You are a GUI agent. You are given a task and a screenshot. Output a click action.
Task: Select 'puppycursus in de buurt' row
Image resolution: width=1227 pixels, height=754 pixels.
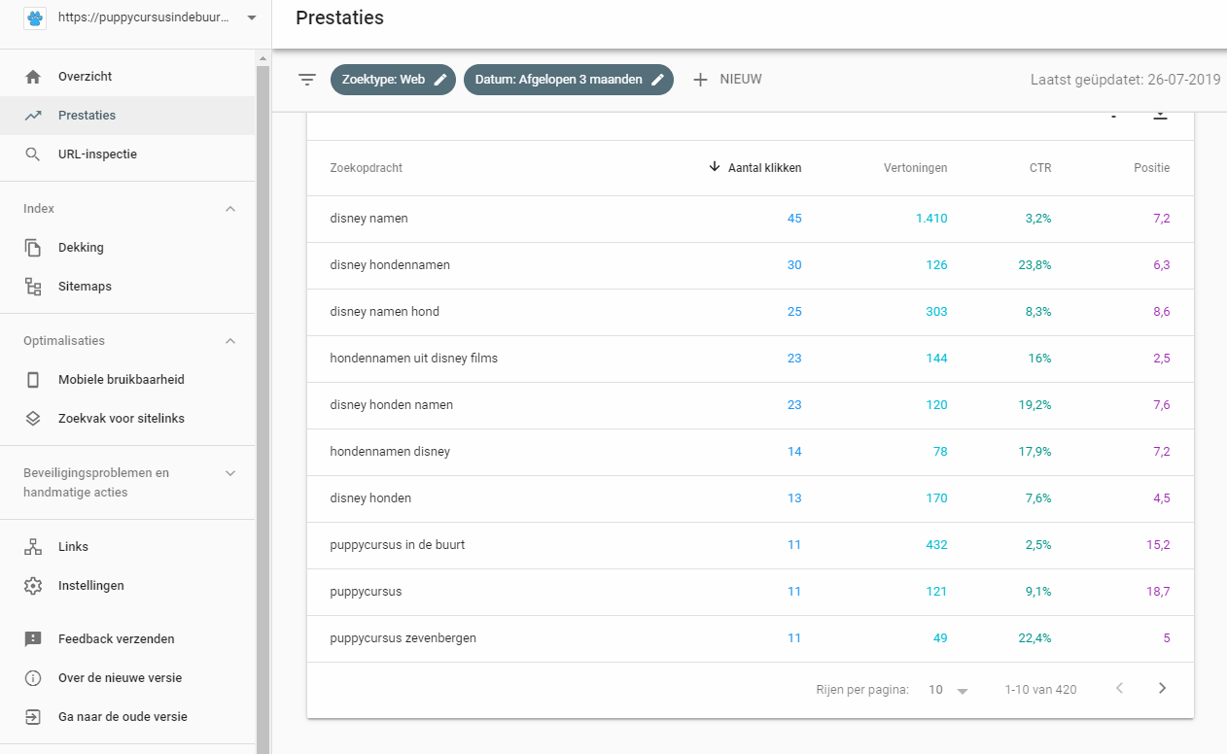click(751, 545)
